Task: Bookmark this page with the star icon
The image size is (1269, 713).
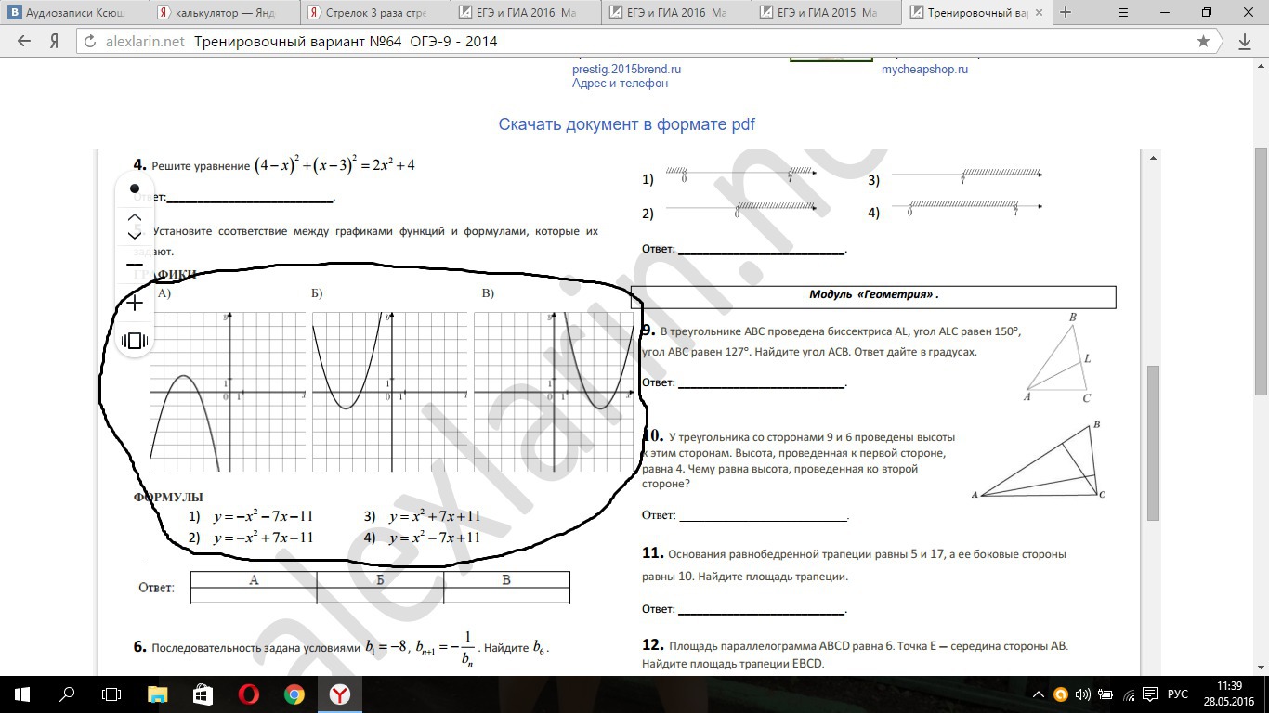Action: click(x=1203, y=42)
